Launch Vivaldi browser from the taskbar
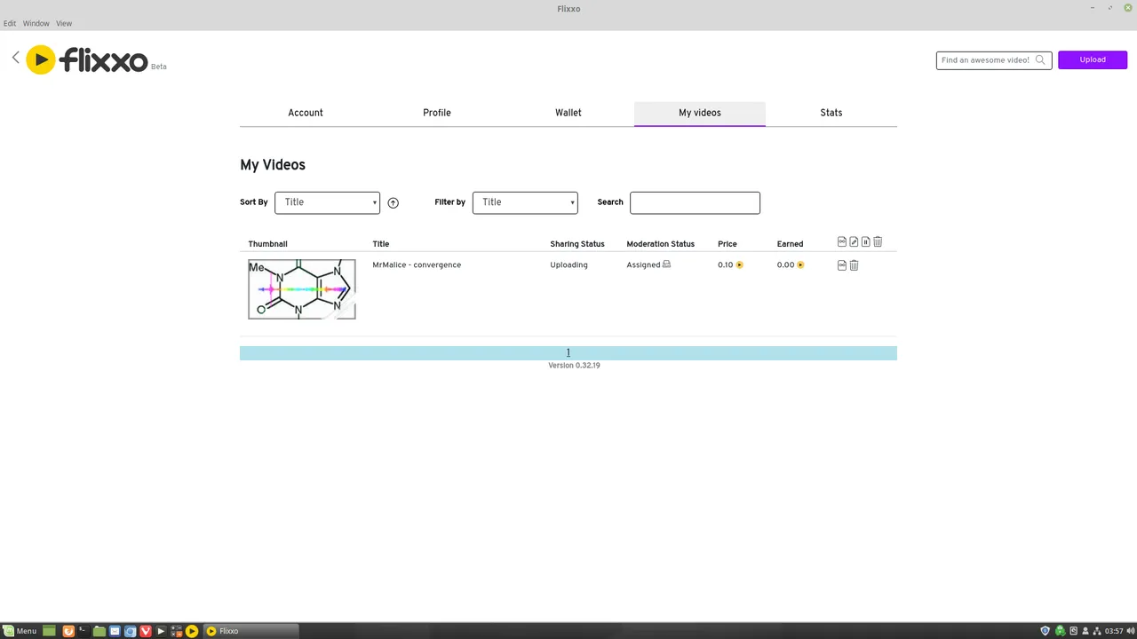This screenshot has height=639, width=1137. [146, 631]
